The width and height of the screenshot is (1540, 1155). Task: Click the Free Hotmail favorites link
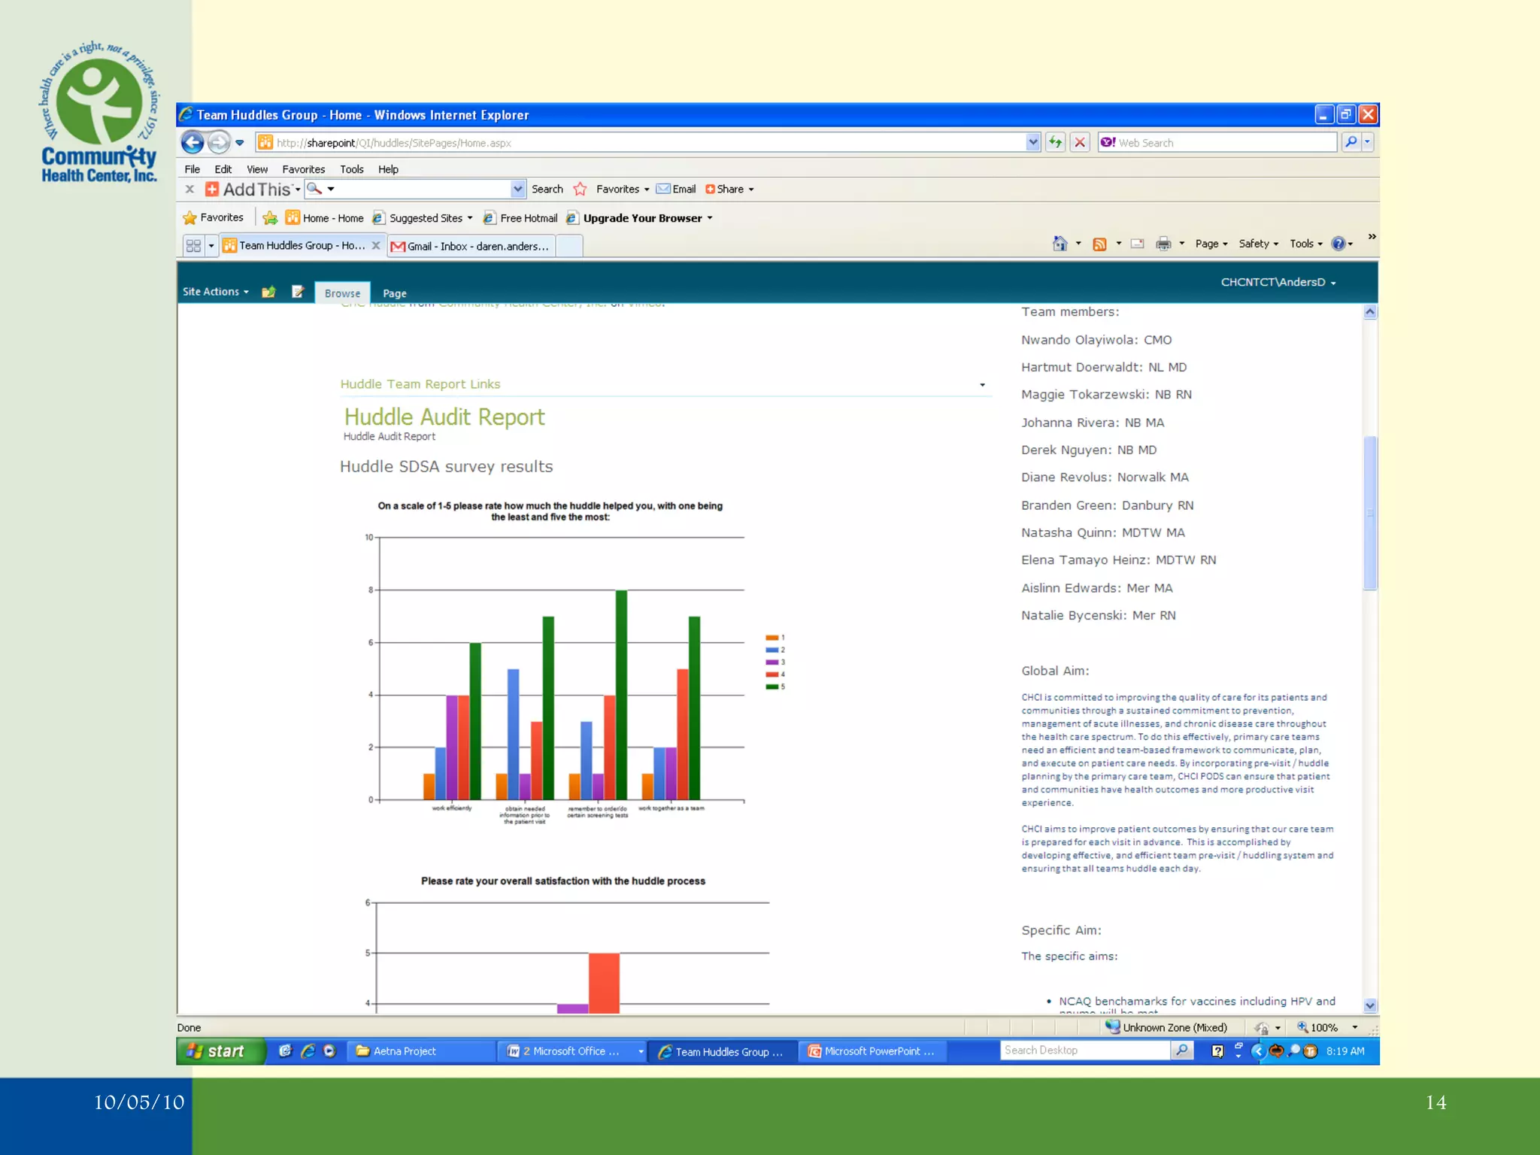[x=528, y=218]
